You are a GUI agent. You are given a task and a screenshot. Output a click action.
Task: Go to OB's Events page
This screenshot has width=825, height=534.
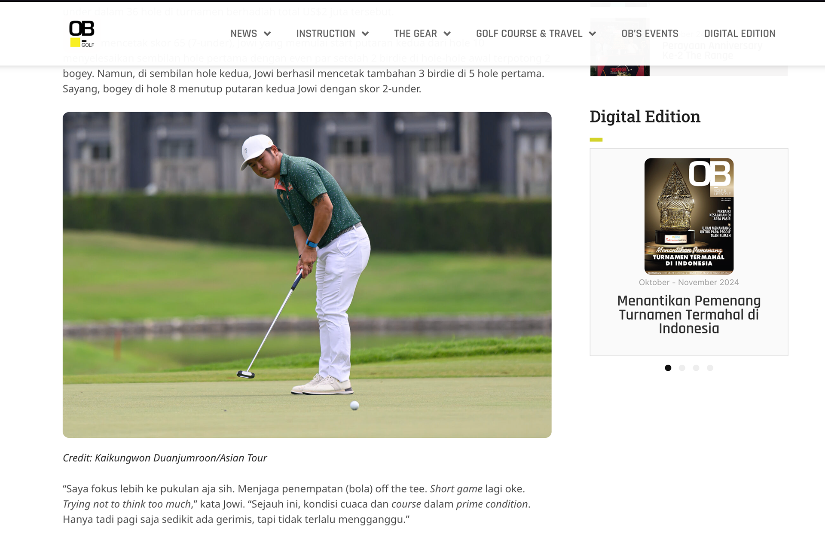click(x=650, y=34)
